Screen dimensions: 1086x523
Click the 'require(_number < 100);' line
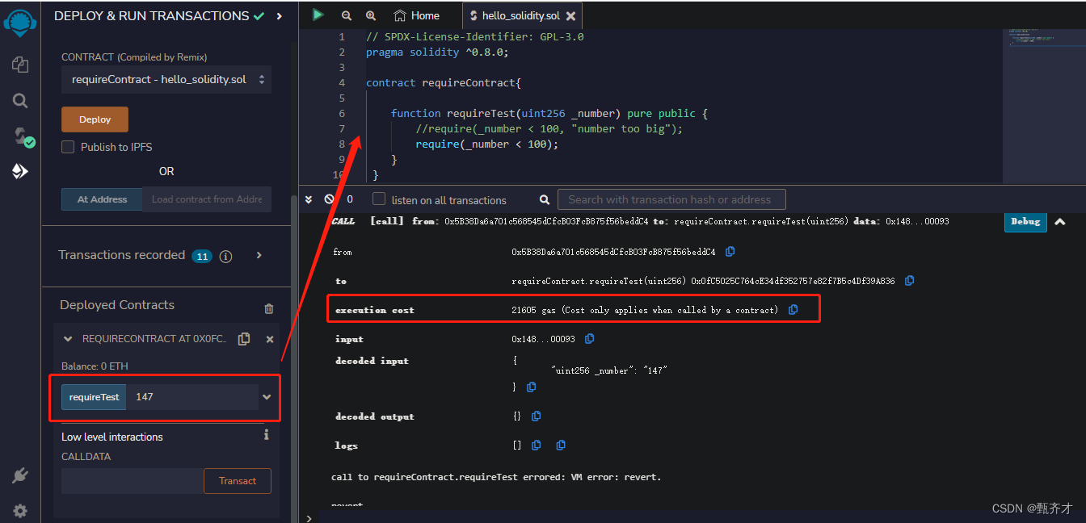point(486,144)
